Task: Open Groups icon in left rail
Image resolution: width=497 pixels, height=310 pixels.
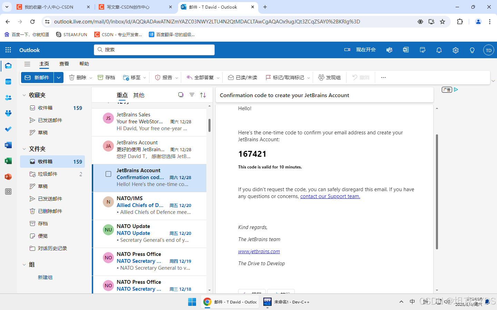Action: [8, 113]
